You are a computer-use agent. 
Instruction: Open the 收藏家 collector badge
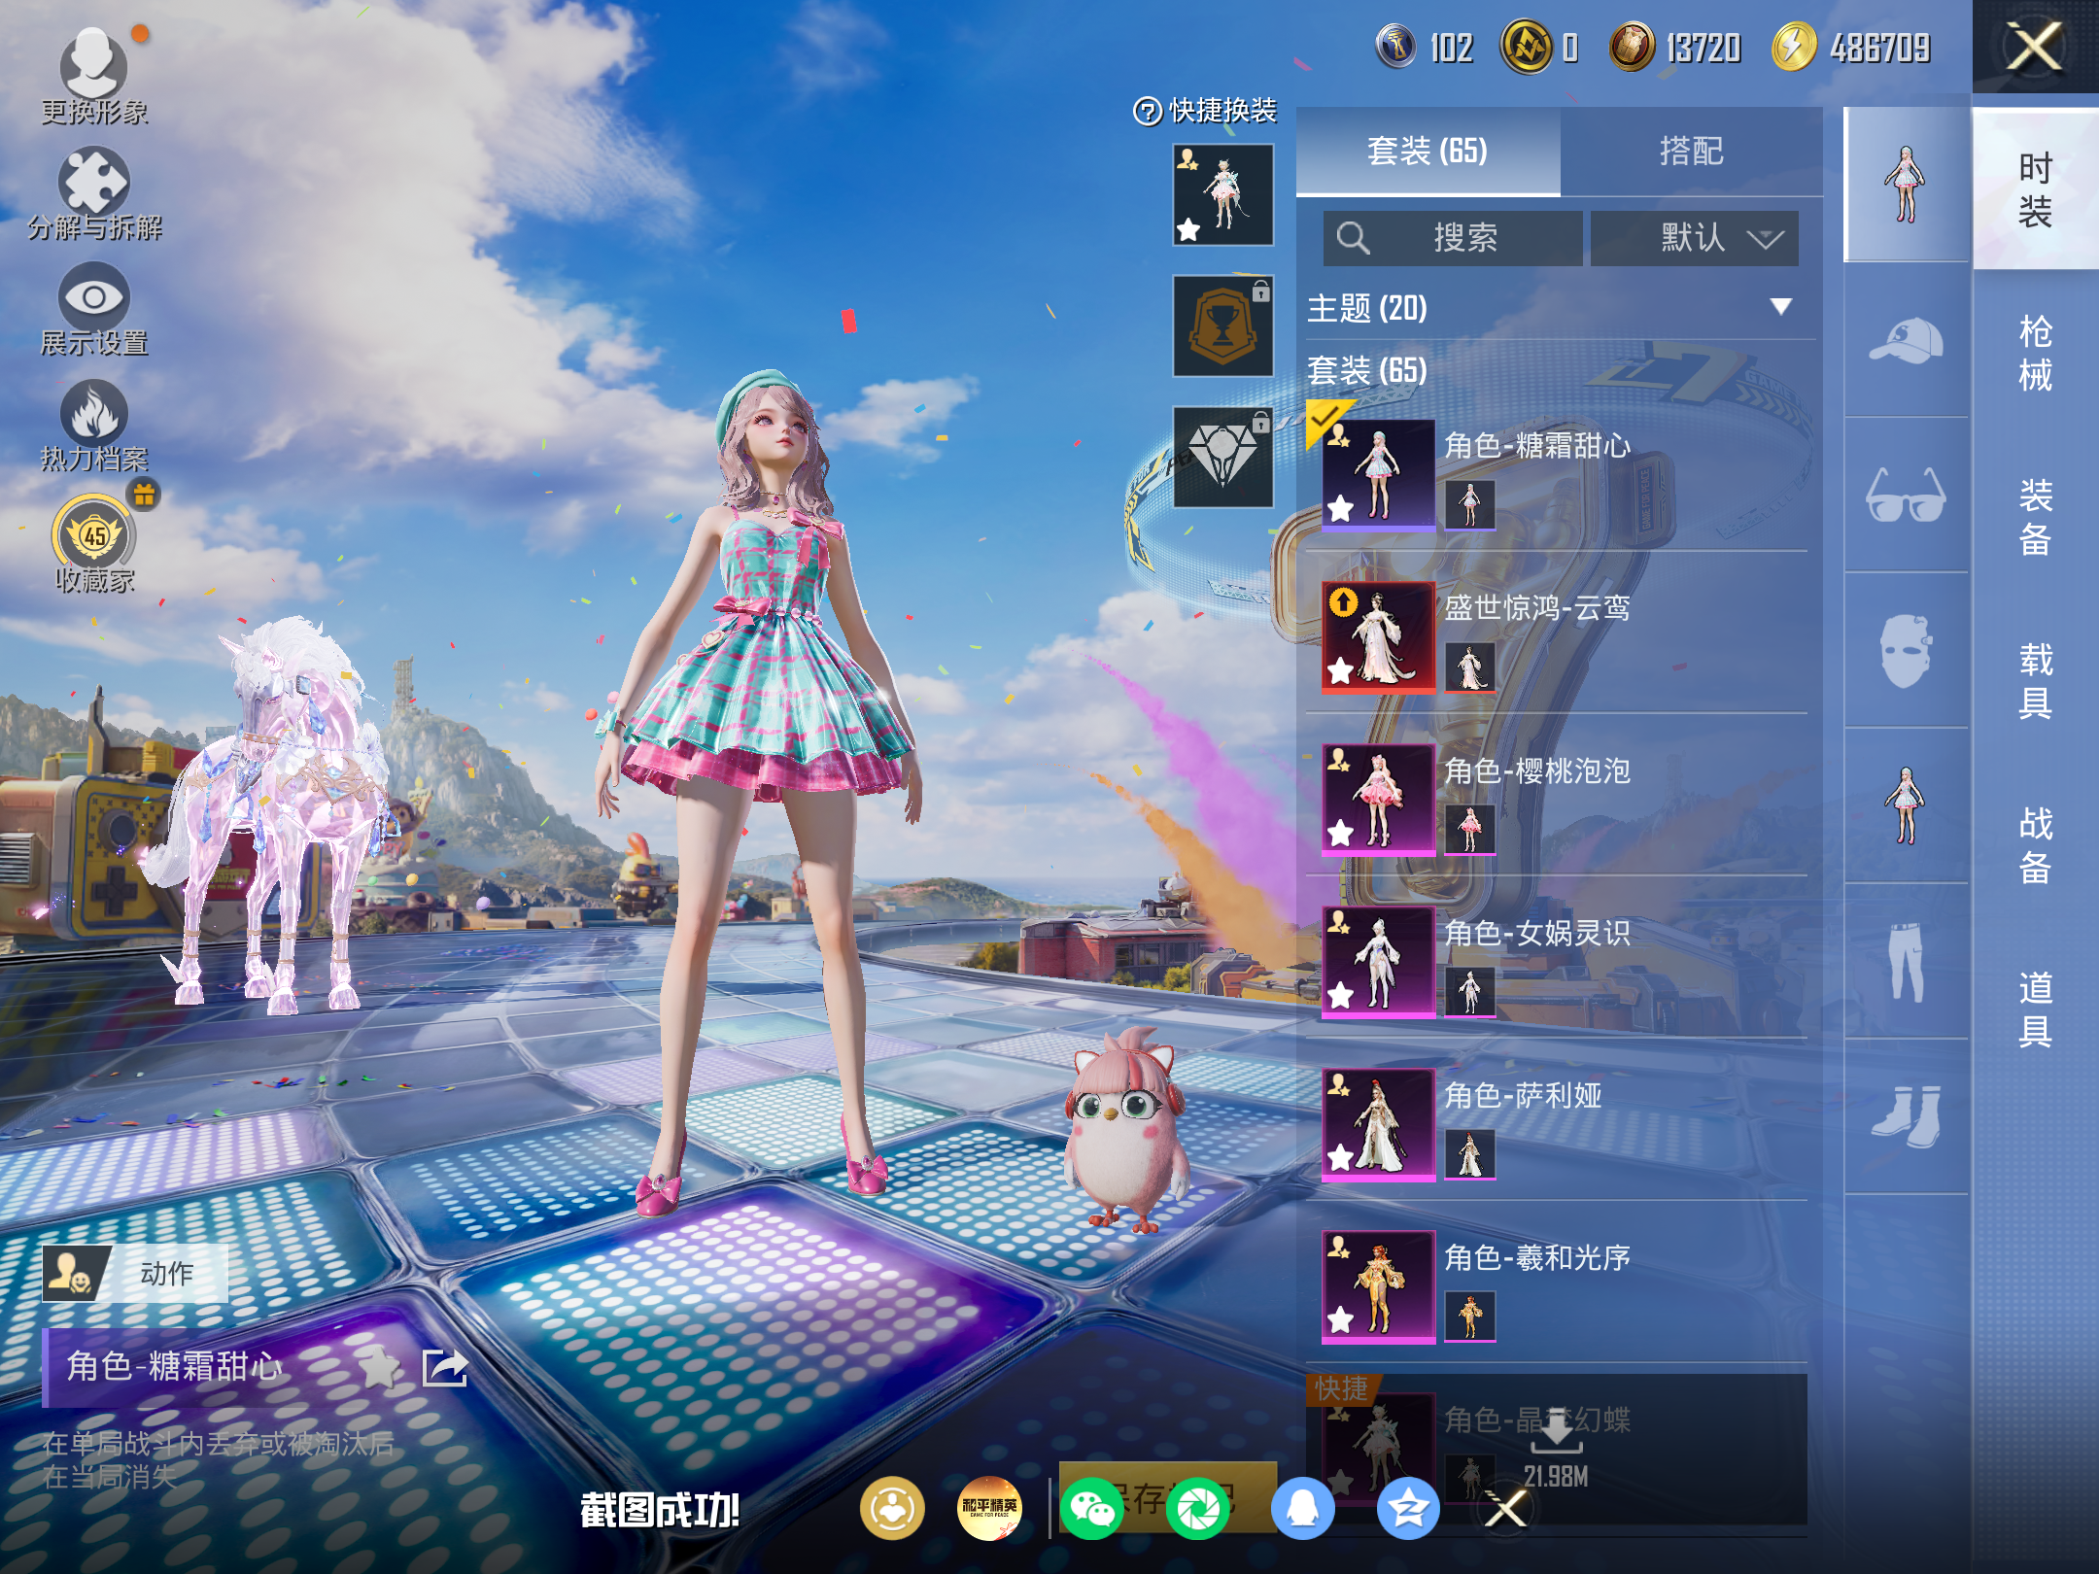(x=93, y=534)
